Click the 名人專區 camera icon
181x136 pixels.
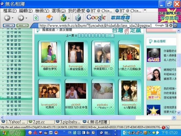(154, 55)
